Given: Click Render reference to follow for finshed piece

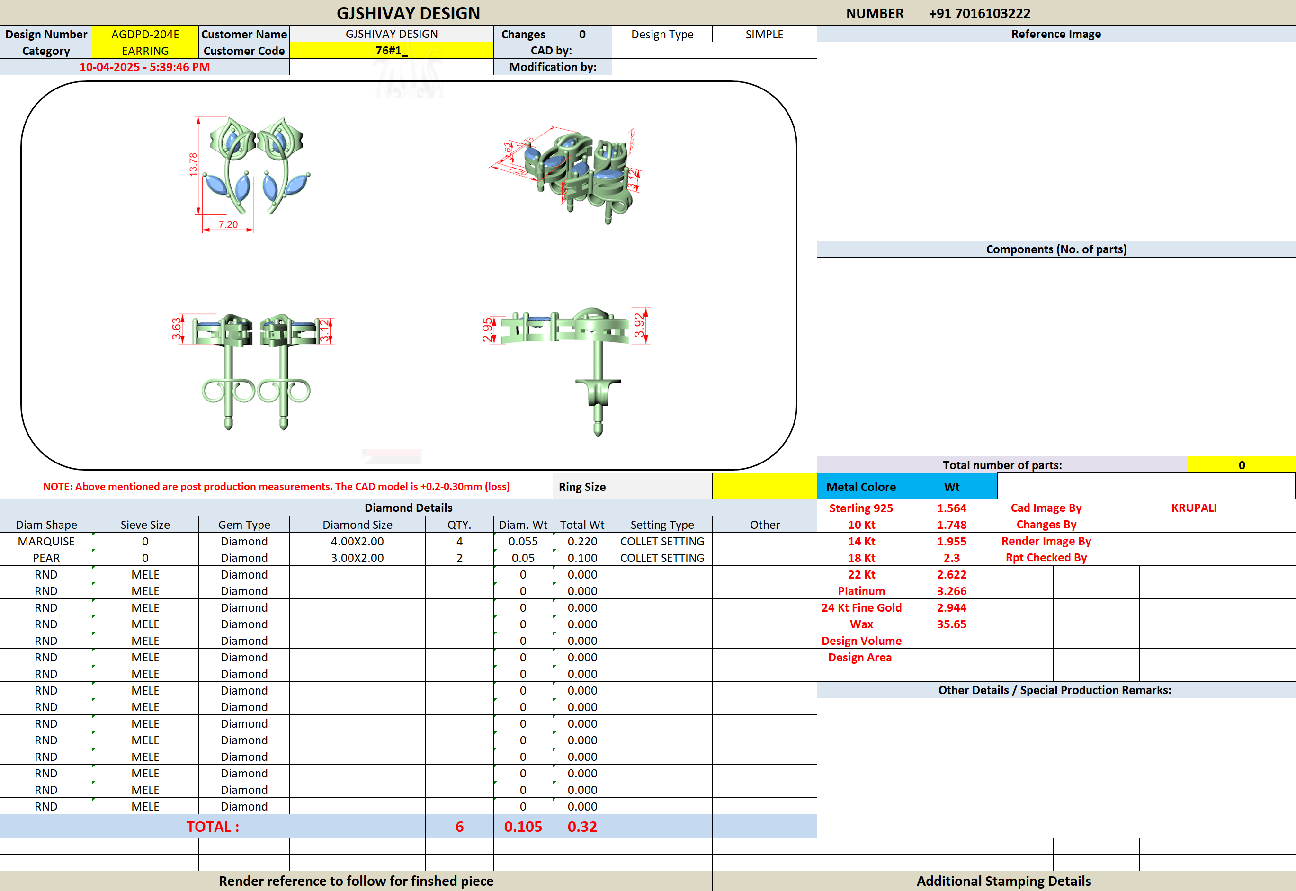Looking at the screenshot, I should (356, 881).
